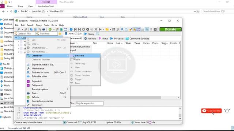This screenshot has height=131, width=234.
Task: Switch to the Command-Statistics tab
Action: [x=137, y=39]
